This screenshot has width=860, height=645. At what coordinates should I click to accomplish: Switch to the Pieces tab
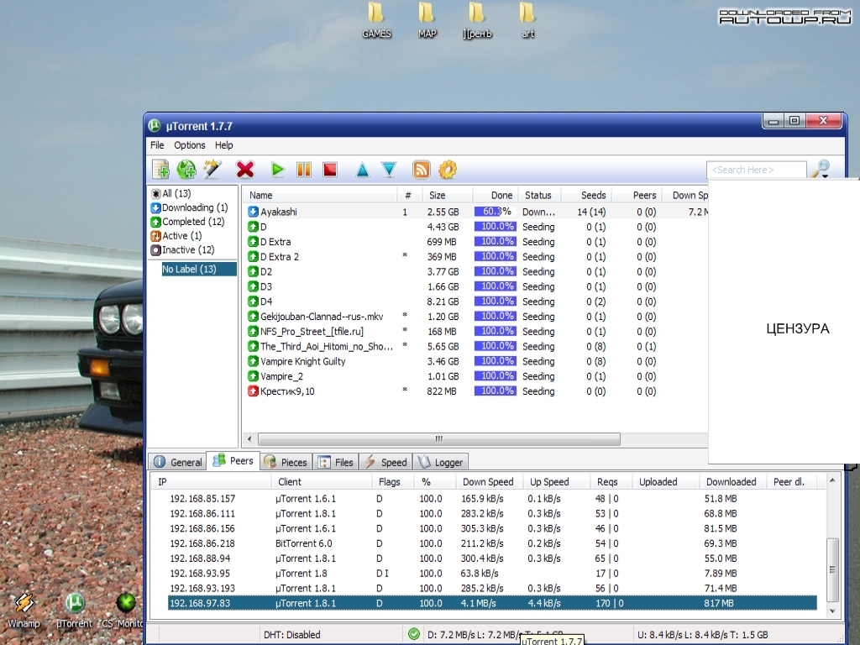tap(286, 463)
